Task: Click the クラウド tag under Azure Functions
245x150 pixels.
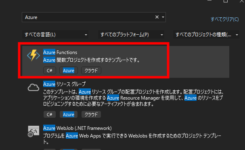Action: click(x=91, y=71)
